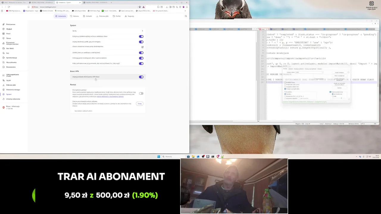Viewport: 381px width, 214px height.
Task: Switch to Ustawienia tab on settings top bar
Action: tap(60, 16)
